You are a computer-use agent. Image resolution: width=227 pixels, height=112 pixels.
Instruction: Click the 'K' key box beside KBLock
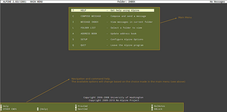click(x=152, y=109)
